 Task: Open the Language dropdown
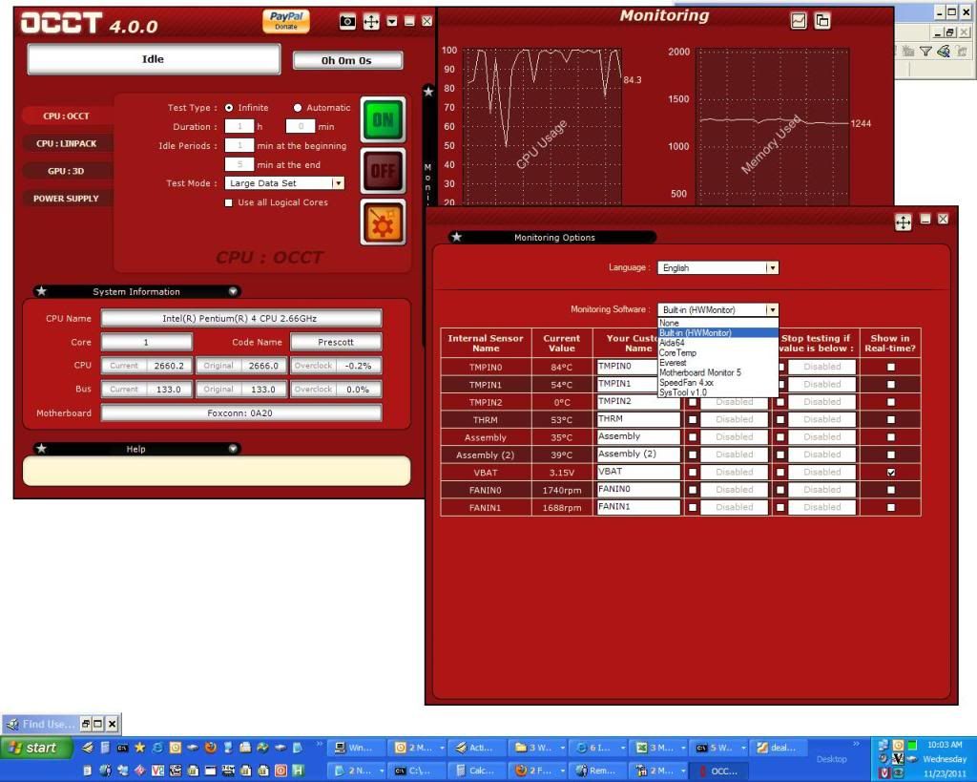[772, 267]
